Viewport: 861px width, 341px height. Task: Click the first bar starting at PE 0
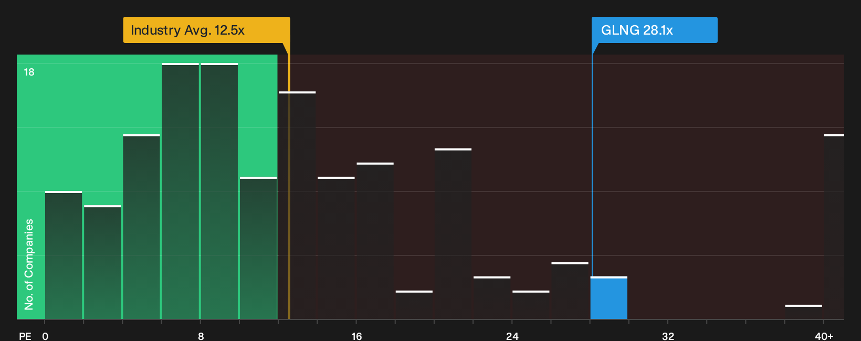64,255
